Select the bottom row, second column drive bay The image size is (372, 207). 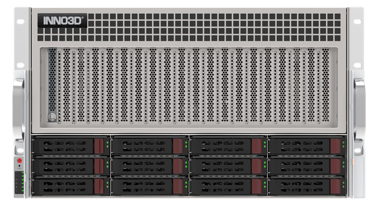pyautogui.click(x=149, y=186)
